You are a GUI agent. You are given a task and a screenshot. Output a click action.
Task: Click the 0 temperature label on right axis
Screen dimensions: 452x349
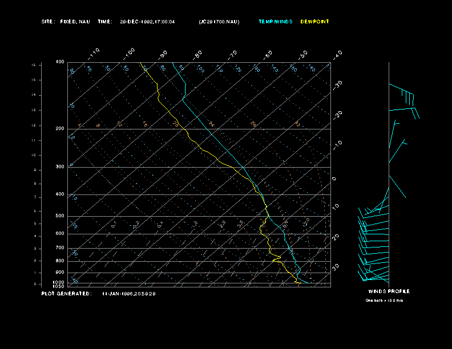click(x=335, y=179)
